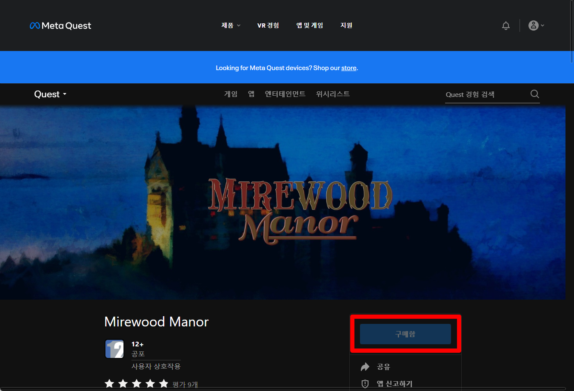Open the notifications bell
The height and width of the screenshot is (391, 574).
506,25
